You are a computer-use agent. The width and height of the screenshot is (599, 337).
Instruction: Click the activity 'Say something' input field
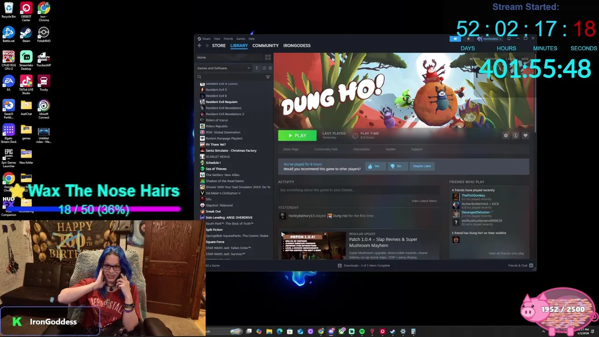358,190
